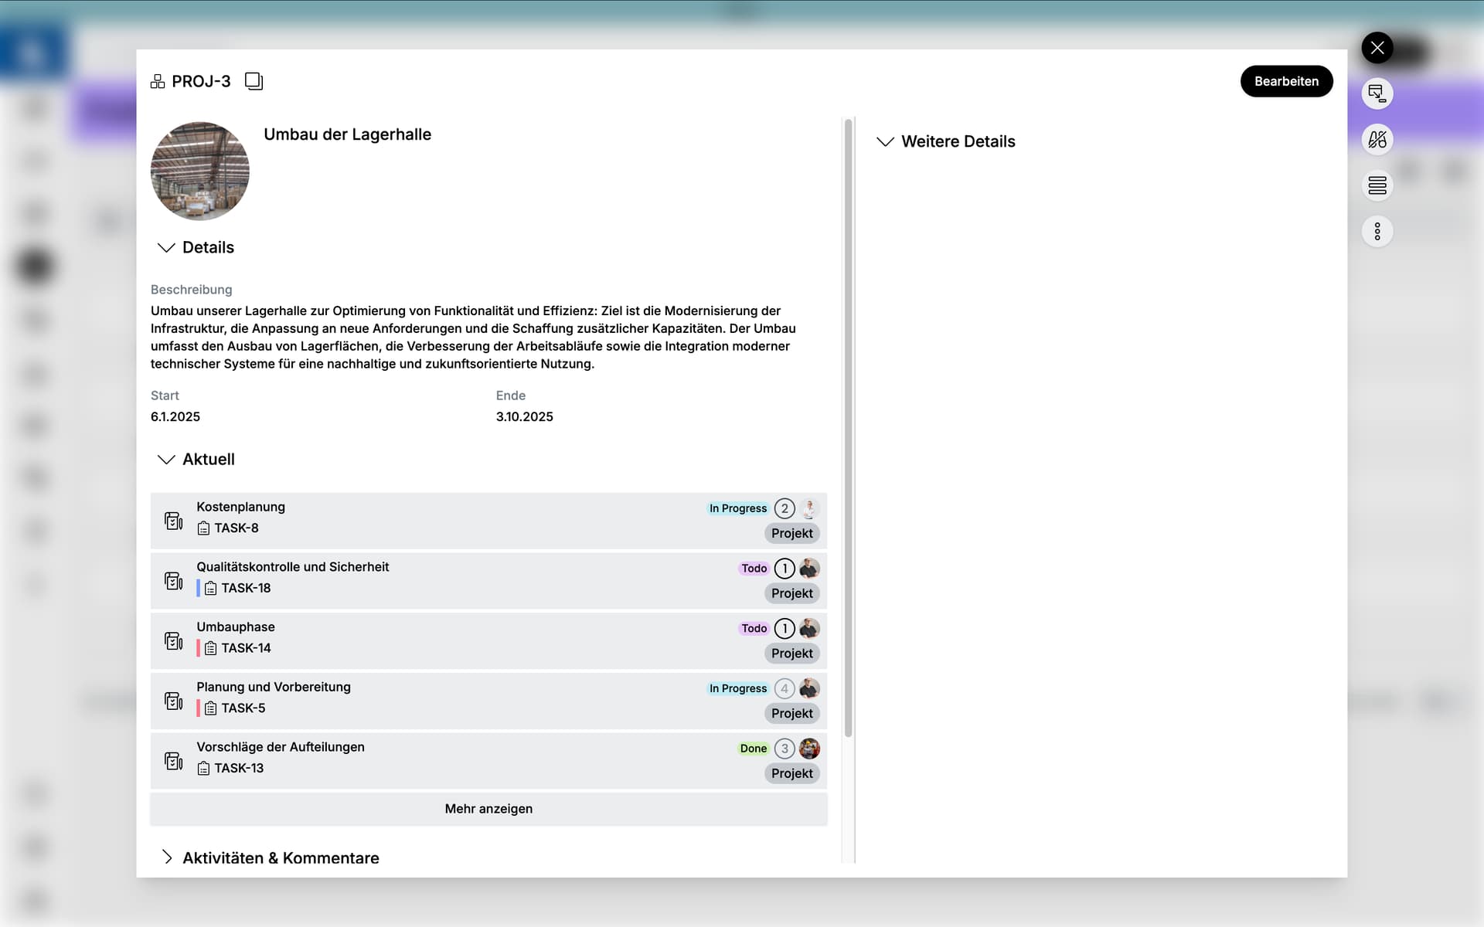Collapse the Weitere Details section

885,141
